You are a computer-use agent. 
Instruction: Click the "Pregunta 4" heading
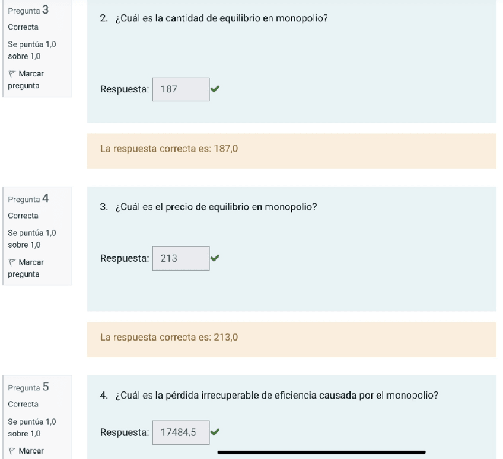pos(28,199)
